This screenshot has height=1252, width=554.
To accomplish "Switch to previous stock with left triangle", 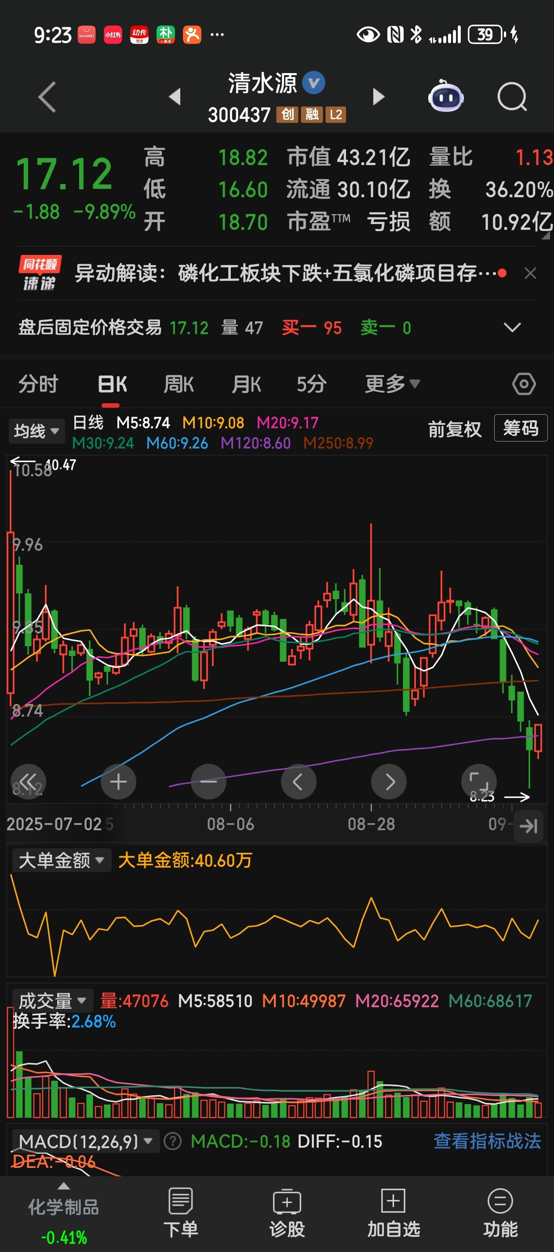I will [175, 97].
